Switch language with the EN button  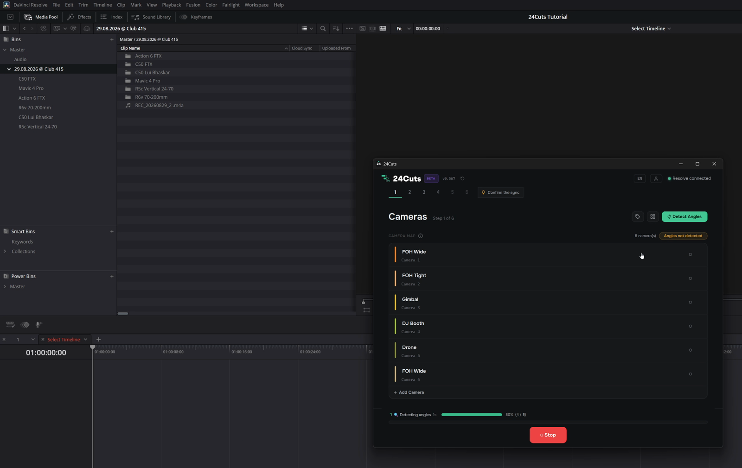tap(640, 178)
